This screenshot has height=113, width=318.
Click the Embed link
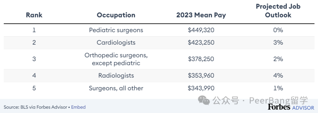coord(78,107)
